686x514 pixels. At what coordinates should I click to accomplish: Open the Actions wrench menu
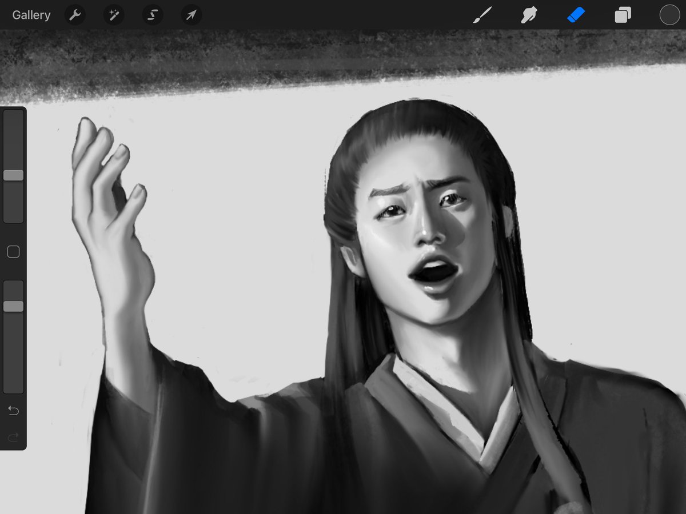(75, 15)
